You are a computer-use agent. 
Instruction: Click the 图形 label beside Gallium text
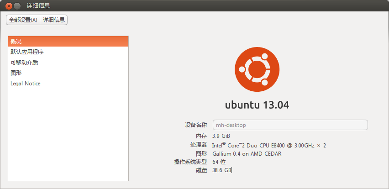click(x=201, y=154)
